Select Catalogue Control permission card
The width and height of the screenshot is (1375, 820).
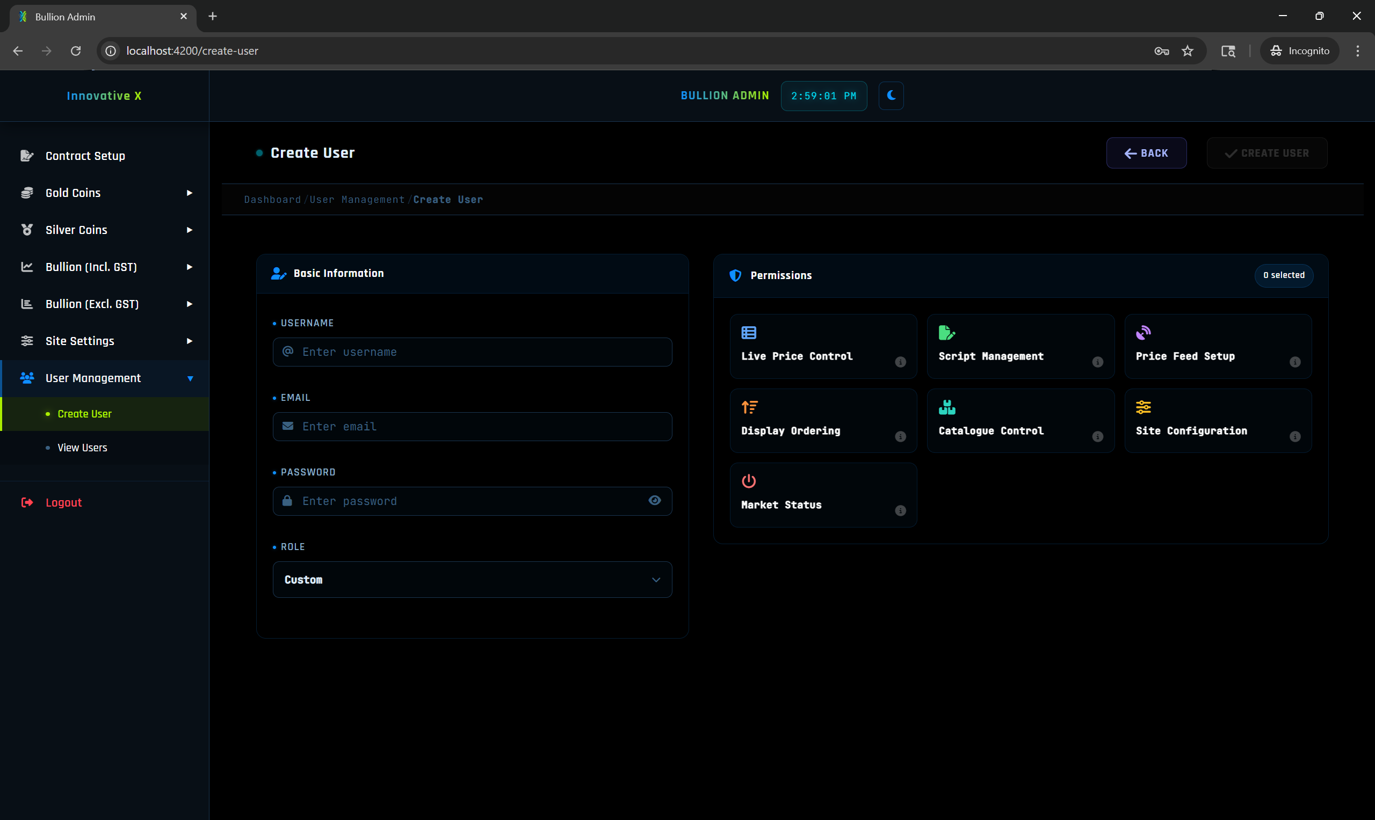pyautogui.click(x=1020, y=421)
